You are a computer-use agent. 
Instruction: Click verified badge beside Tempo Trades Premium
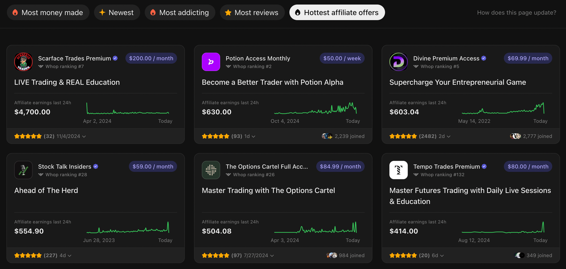tap(484, 166)
